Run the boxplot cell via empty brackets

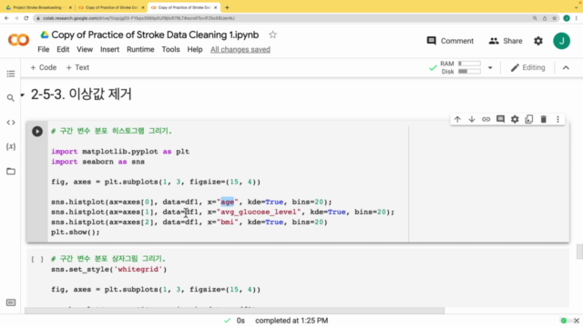(x=37, y=259)
